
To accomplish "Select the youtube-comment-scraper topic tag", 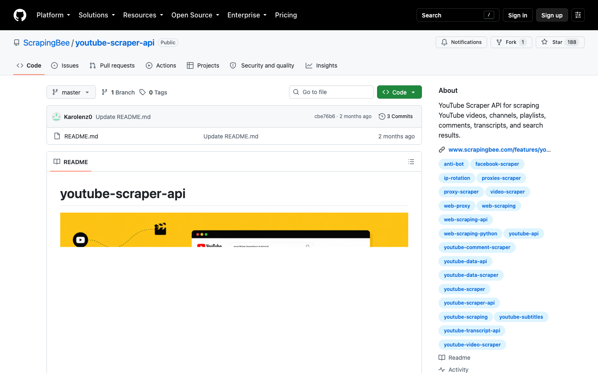I will pos(477,247).
